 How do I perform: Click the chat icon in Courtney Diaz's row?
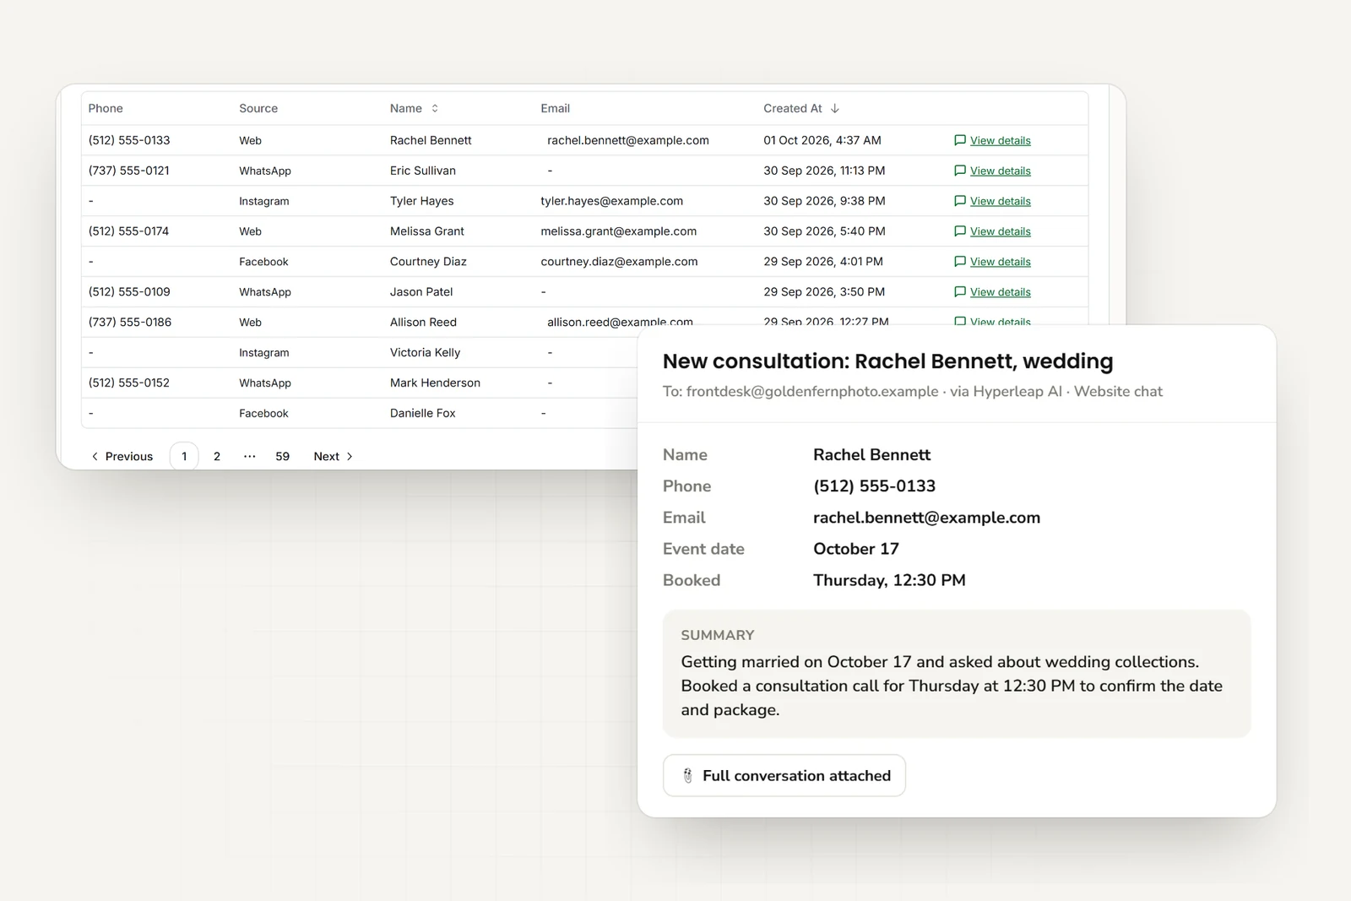[x=960, y=262]
